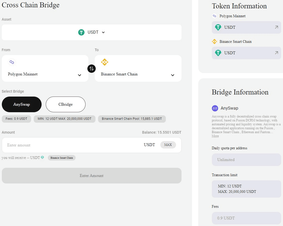Image resolution: width=283 pixels, height=226 pixels.
Task: Click the disabled Enter Amount submit button
Action: coord(92,176)
